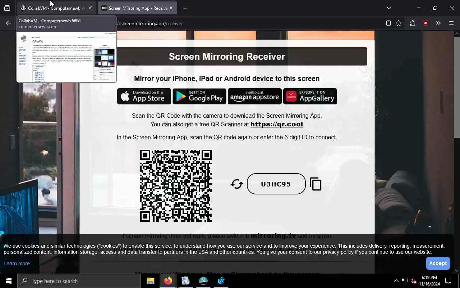Click the address bar URL
The width and height of the screenshot is (460, 288).
[x=151, y=23]
